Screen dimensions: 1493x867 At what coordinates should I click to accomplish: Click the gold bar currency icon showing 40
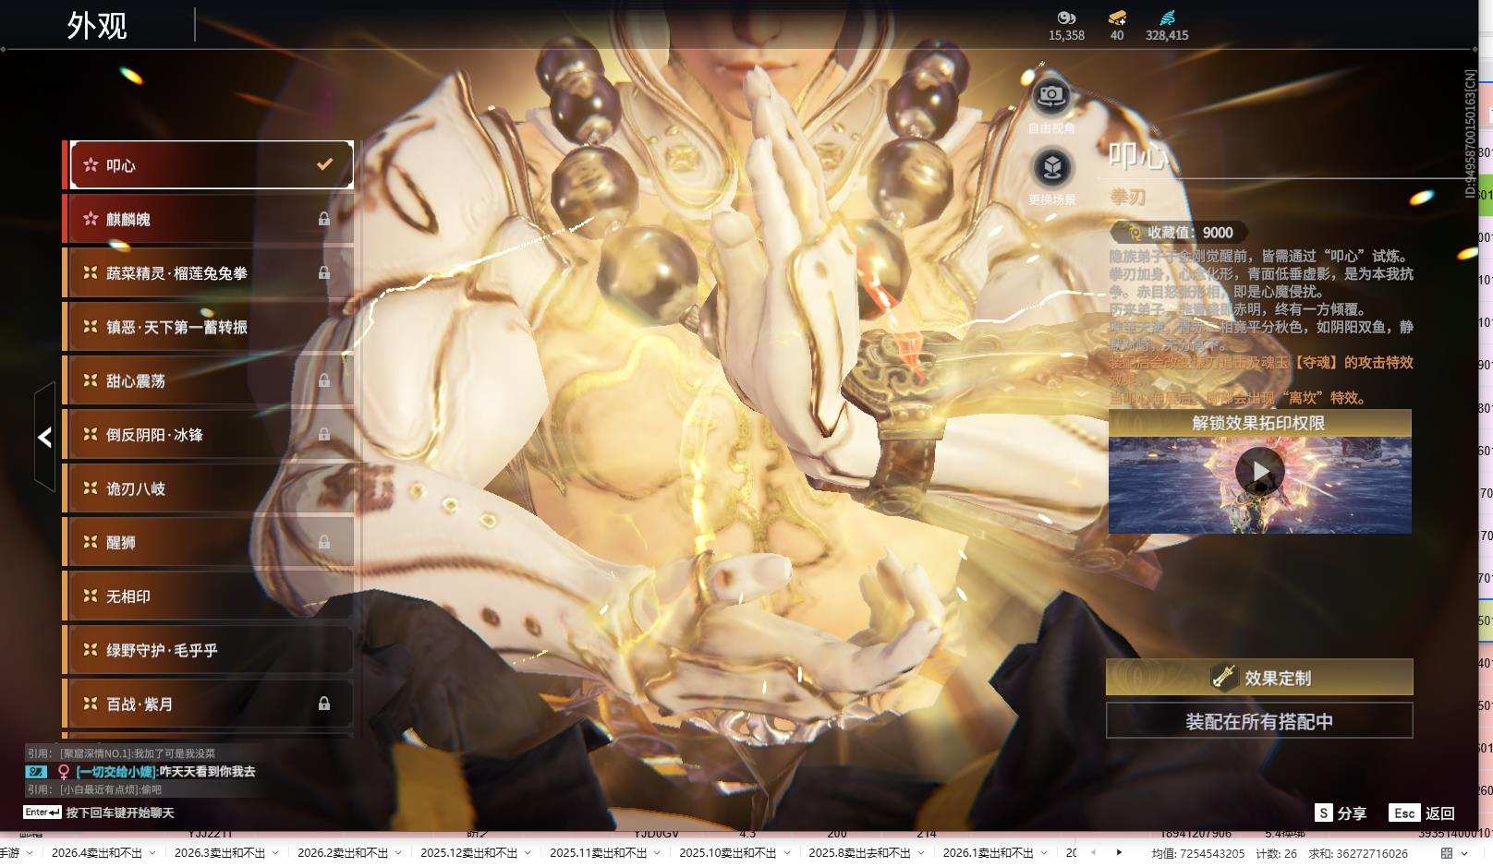tap(1117, 18)
